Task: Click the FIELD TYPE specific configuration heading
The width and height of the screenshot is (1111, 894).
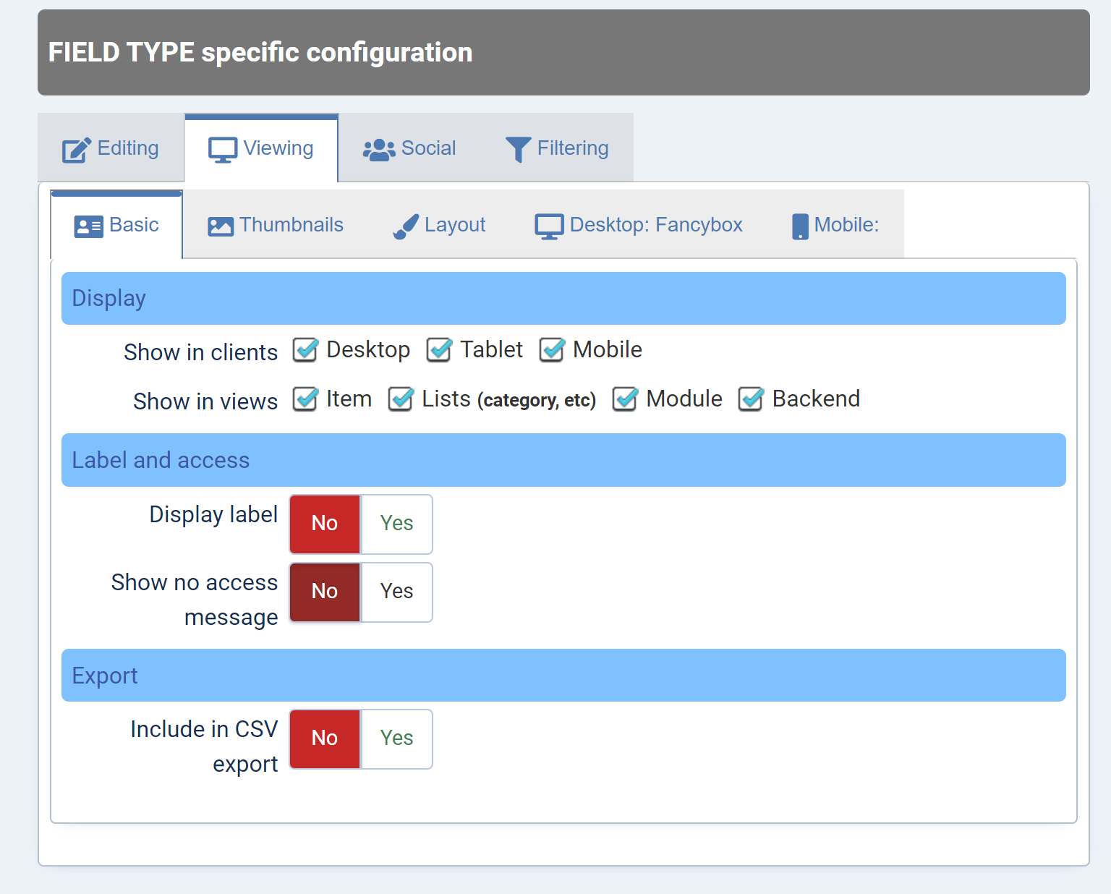Action: pyautogui.click(x=260, y=53)
